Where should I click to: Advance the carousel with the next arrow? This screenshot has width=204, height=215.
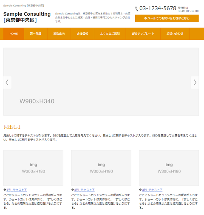(195, 82)
